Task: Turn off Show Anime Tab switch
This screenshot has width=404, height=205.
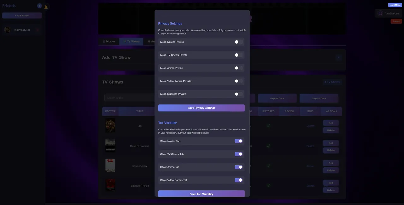Action: pos(239,167)
